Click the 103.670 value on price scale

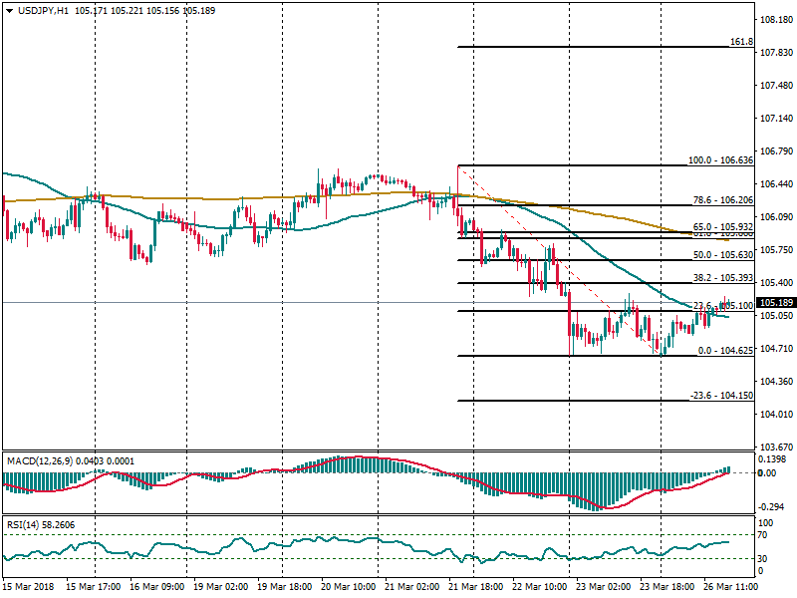pos(774,447)
